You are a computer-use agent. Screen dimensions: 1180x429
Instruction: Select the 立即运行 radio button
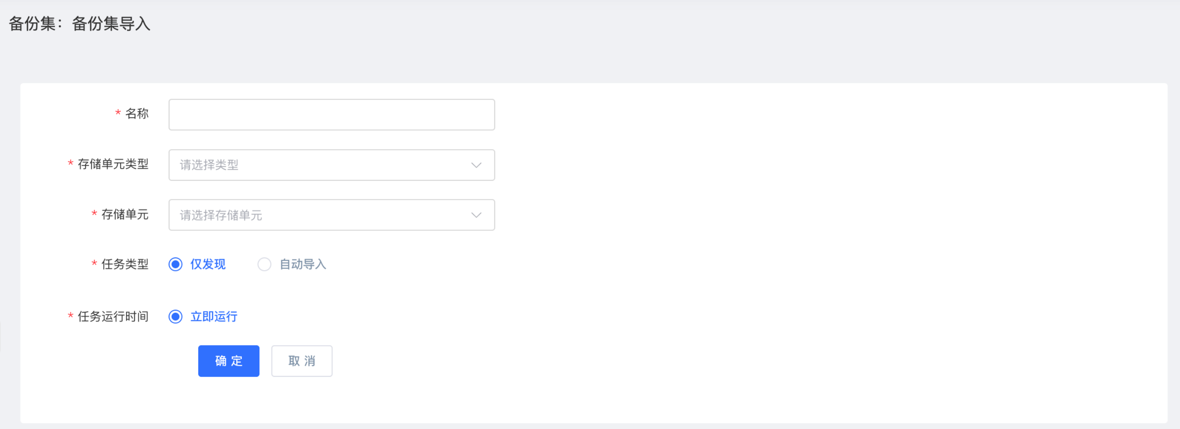click(x=175, y=316)
